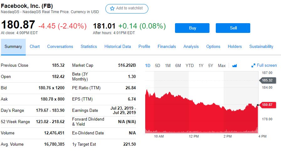
Task: Click the area chart type icon
Action: pyautogui.click(x=235, y=65)
